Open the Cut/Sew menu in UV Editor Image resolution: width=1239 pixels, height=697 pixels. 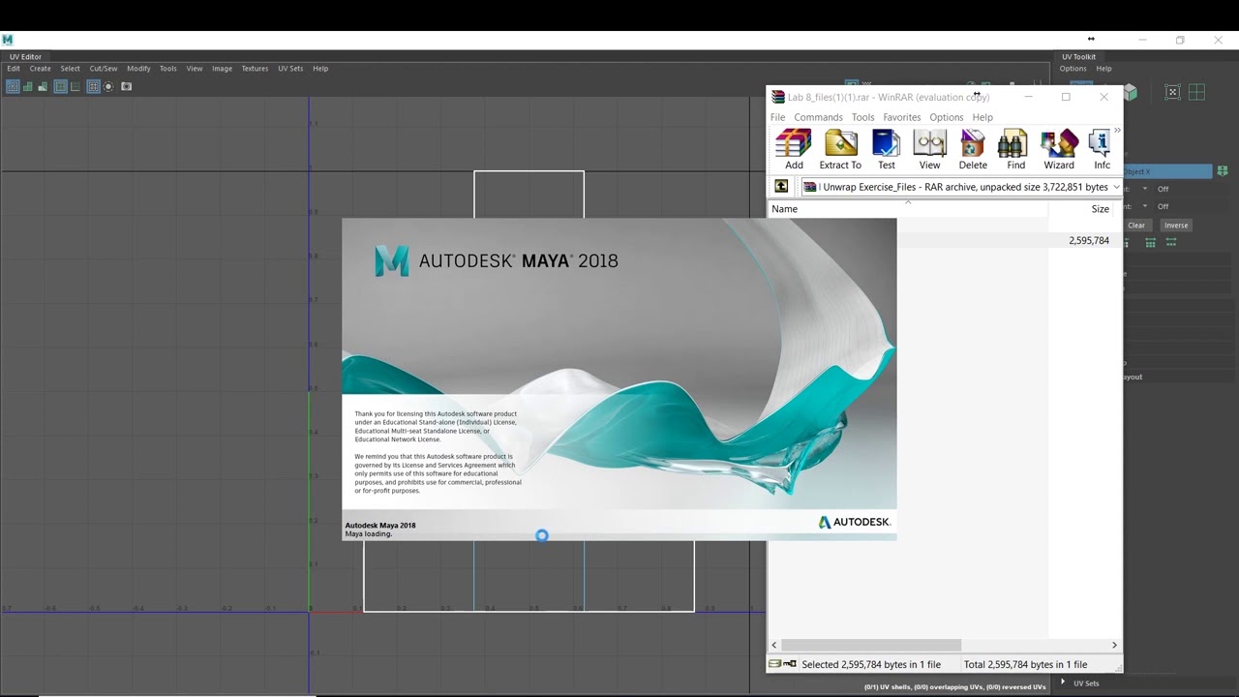click(x=104, y=69)
